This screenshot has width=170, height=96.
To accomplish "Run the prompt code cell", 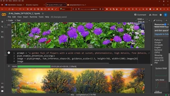I will (x=9, y=53).
